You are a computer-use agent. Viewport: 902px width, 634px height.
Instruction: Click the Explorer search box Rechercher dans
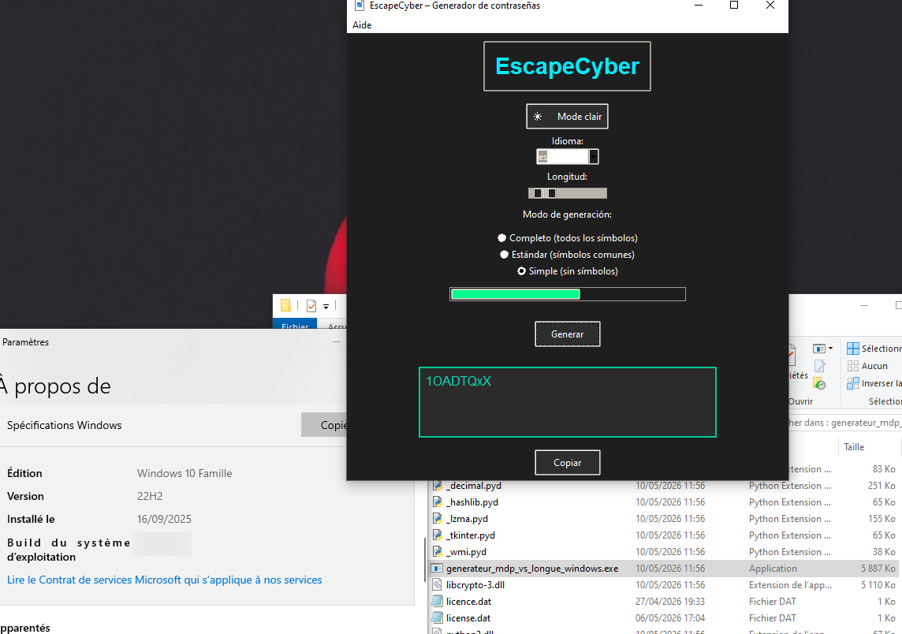coord(844,423)
